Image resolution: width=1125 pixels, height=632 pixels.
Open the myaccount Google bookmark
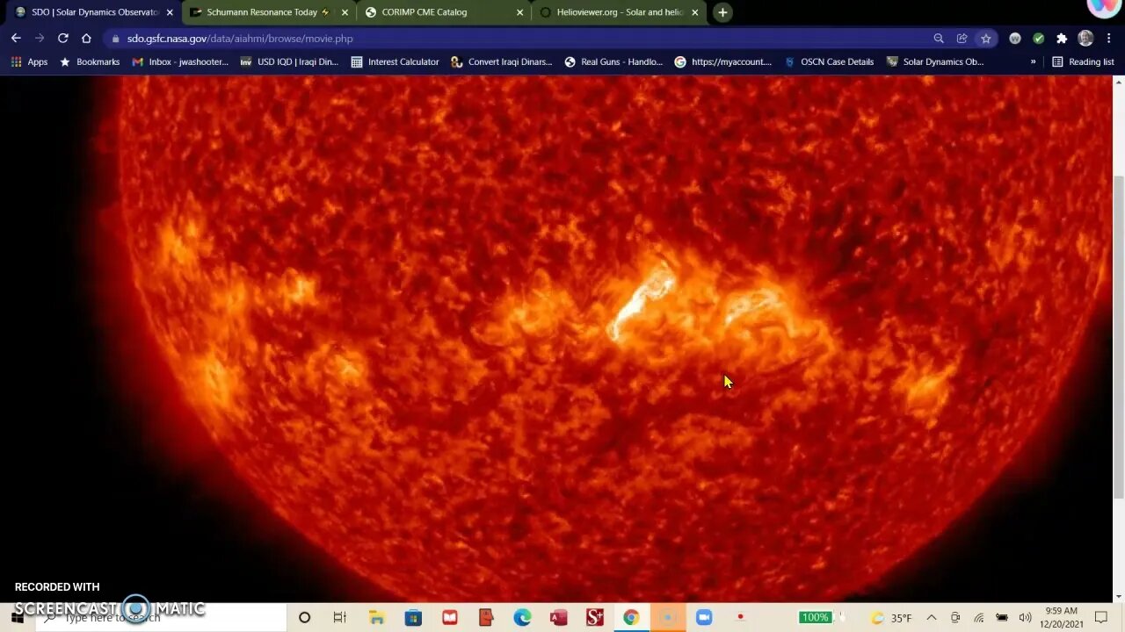tap(723, 62)
